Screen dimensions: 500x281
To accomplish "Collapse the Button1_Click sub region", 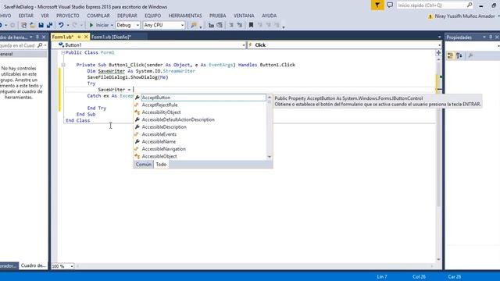I will pos(62,65).
